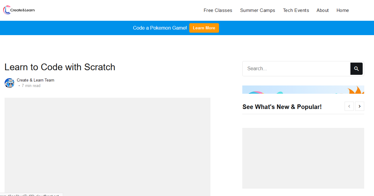Open the popular post thumbnail in the sidebar
Viewport: 374px width, 196px height.
[x=303, y=158]
